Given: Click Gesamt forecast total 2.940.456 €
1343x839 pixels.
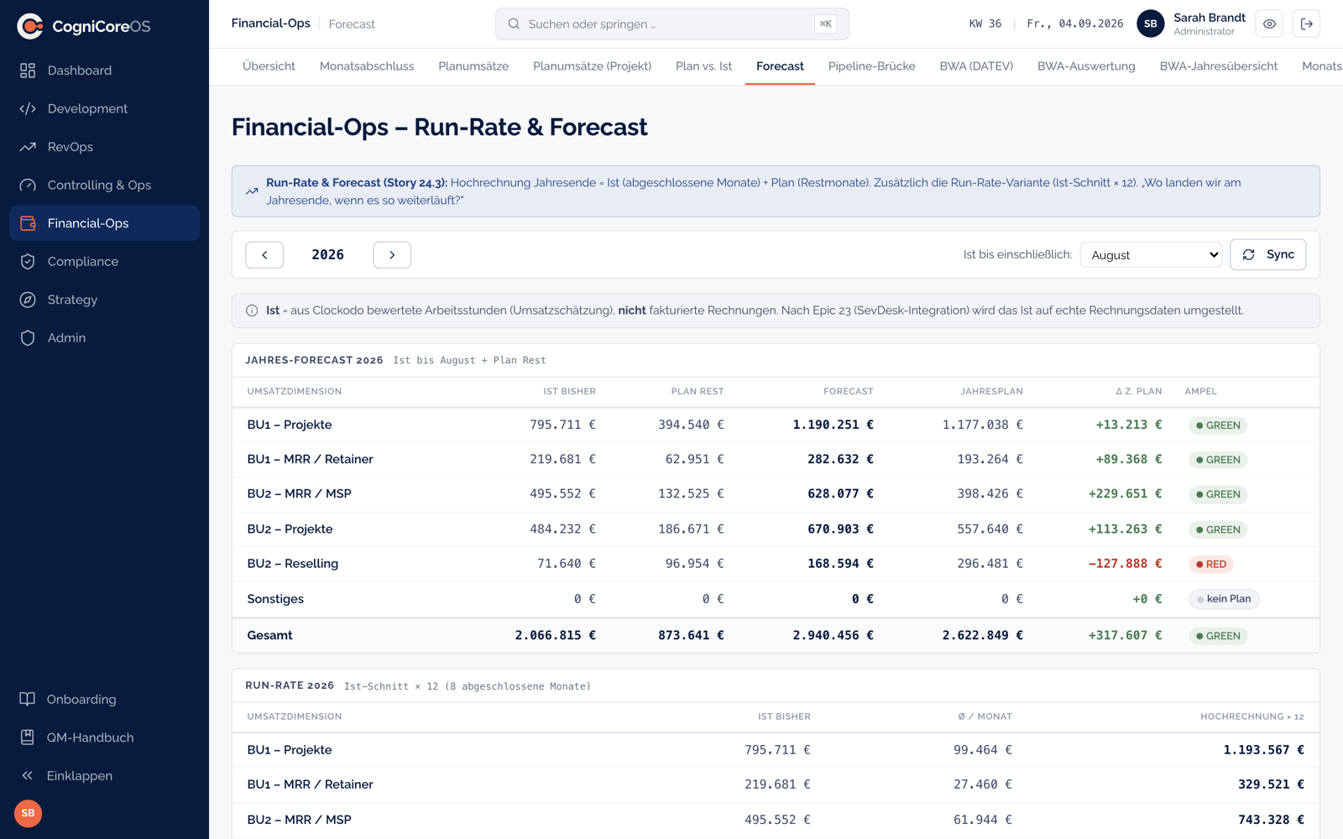Looking at the screenshot, I should click(833, 635).
